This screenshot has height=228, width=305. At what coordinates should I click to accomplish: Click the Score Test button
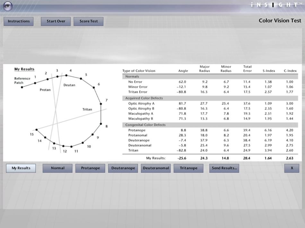click(x=89, y=21)
